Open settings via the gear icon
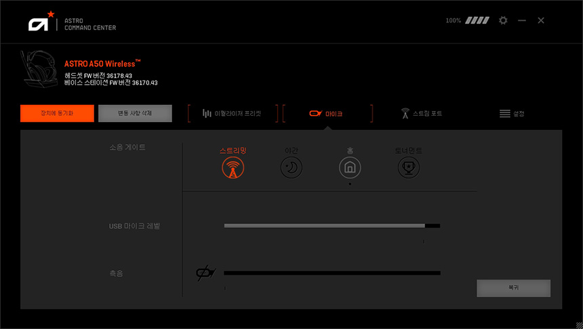This screenshot has width=583, height=329. 503,20
